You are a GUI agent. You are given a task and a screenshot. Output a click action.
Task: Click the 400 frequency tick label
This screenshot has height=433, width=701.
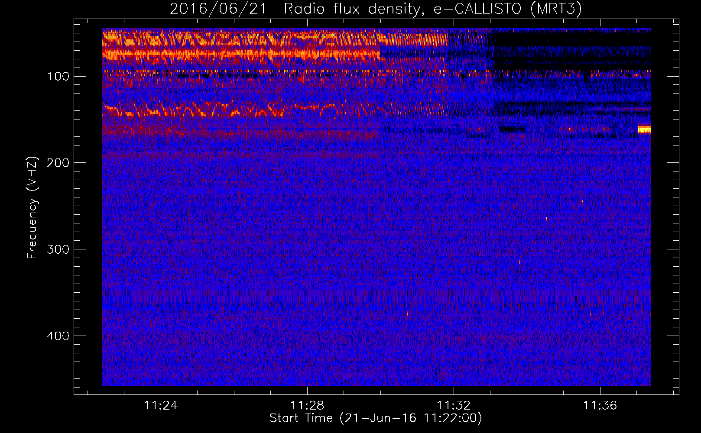[x=58, y=336]
